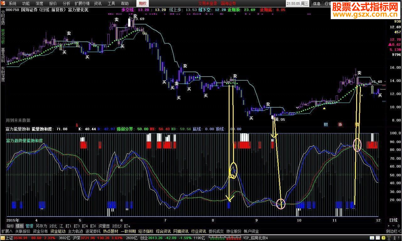Open the 逐笔委托 tab
This screenshot has width=402, height=241.
coord(93,231)
